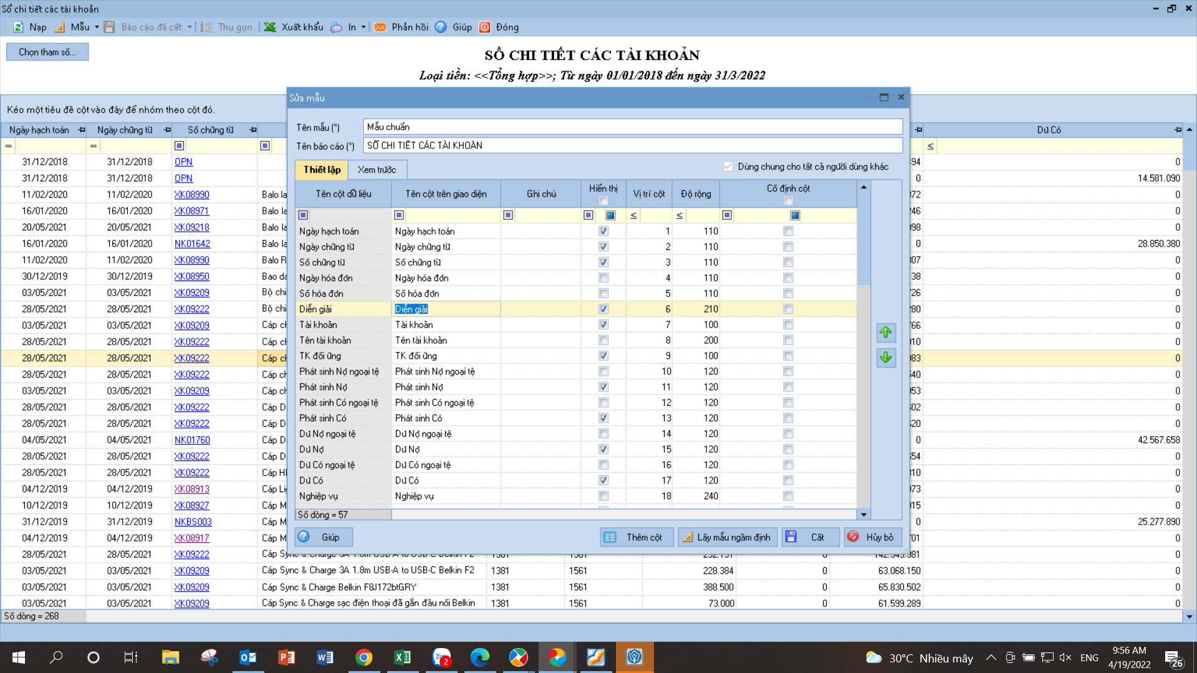
Task: Open Microsoft Edge from taskbar
Action: pos(479,657)
